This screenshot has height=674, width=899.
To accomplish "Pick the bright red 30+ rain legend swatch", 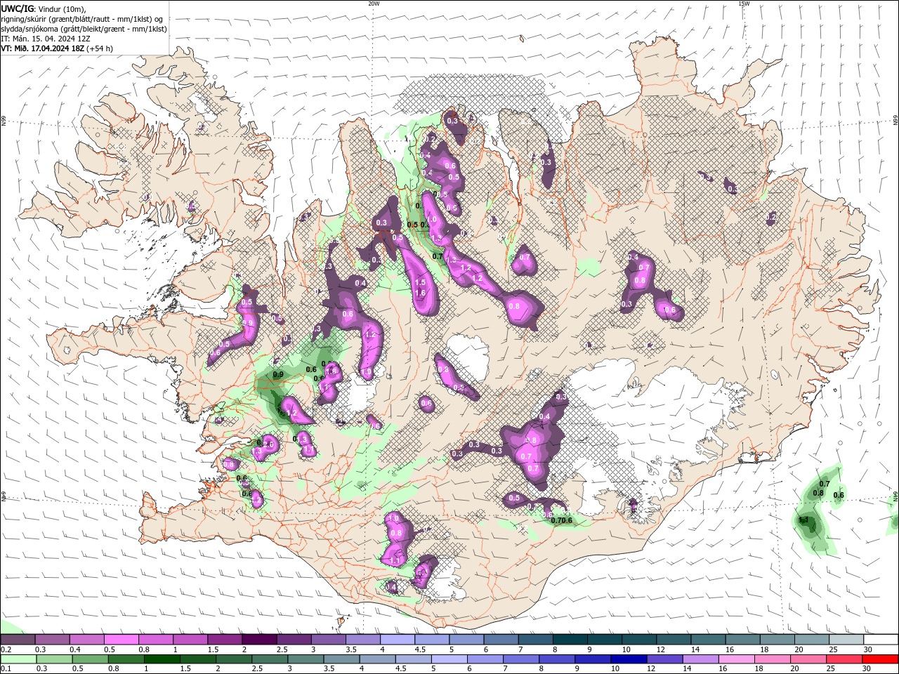I will click(x=880, y=659).
